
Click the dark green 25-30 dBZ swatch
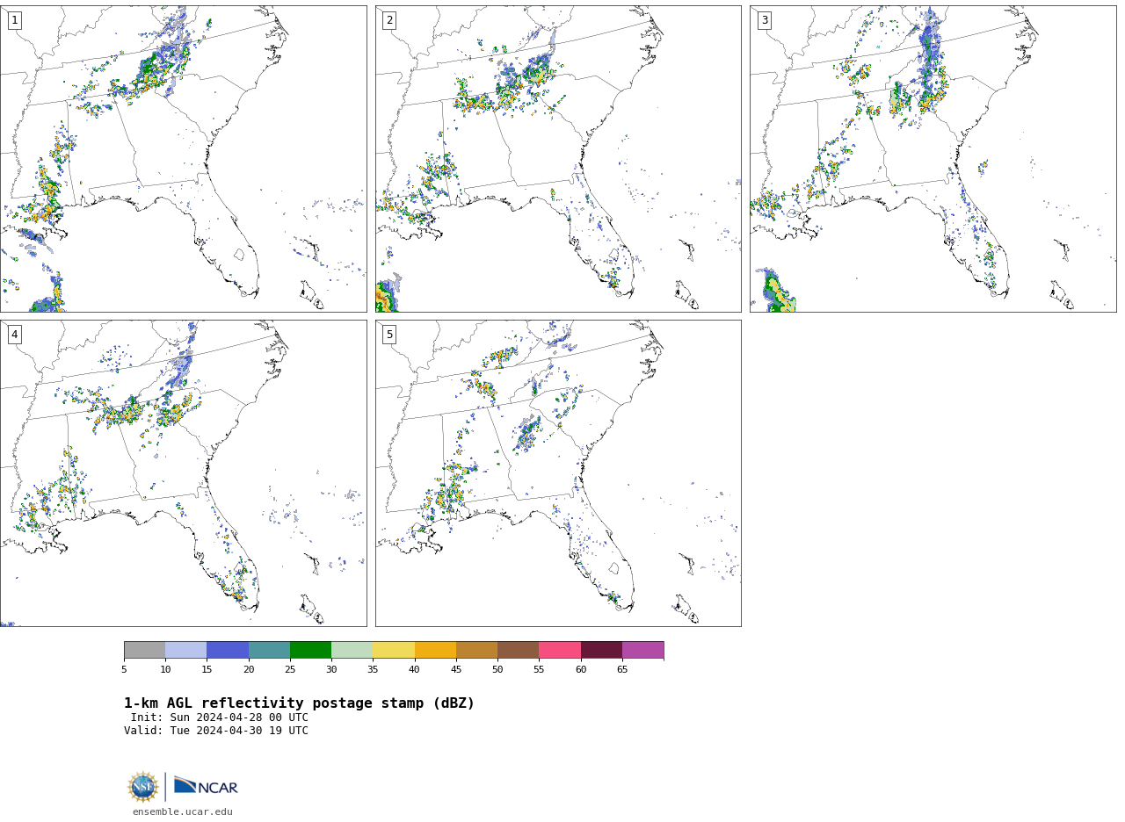(310, 650)
